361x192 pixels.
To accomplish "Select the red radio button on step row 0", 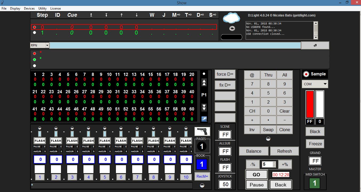I will (34, 27).
